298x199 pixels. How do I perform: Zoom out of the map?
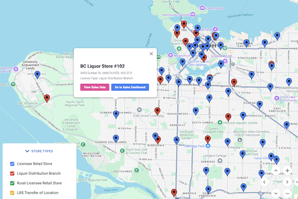pyautogui.click(x=288, y=194)
